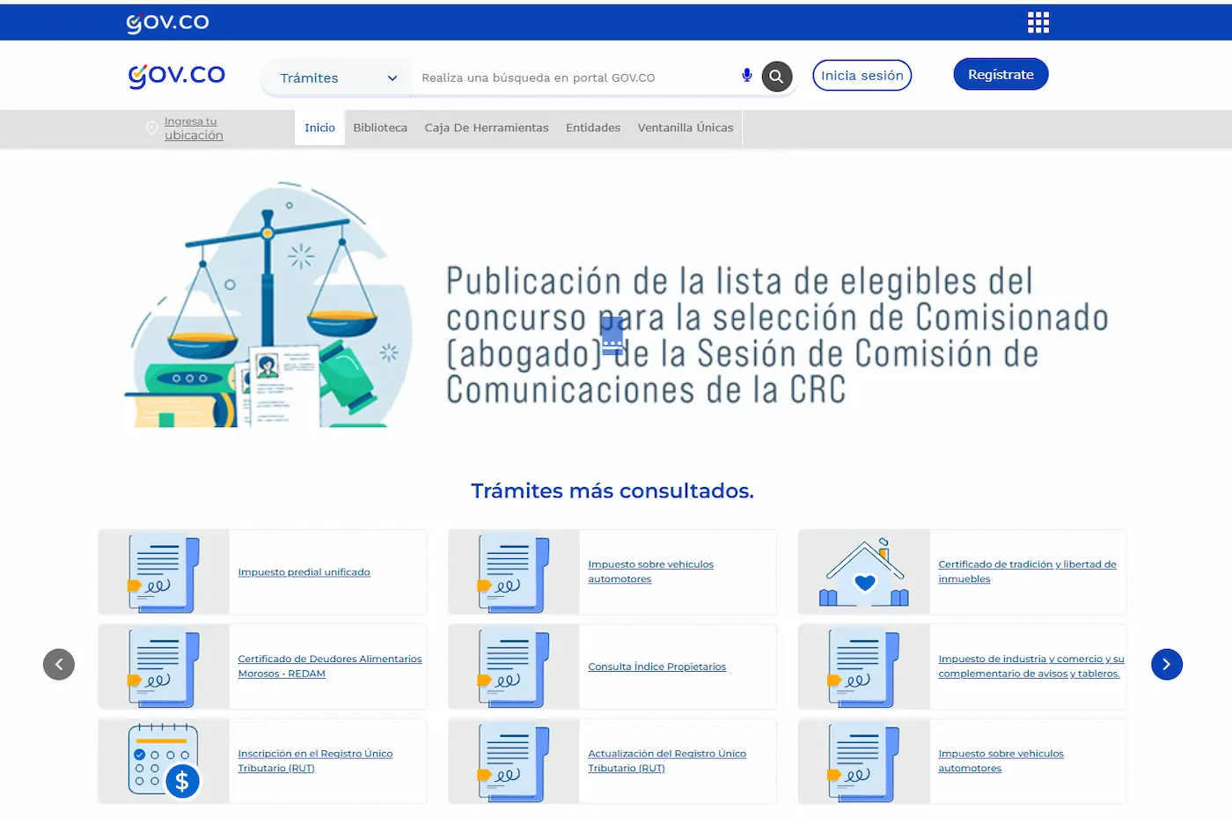Click document icon for Impuesto de industria y comercio
Screen dimensions: 1232x818
click(863, 667)
